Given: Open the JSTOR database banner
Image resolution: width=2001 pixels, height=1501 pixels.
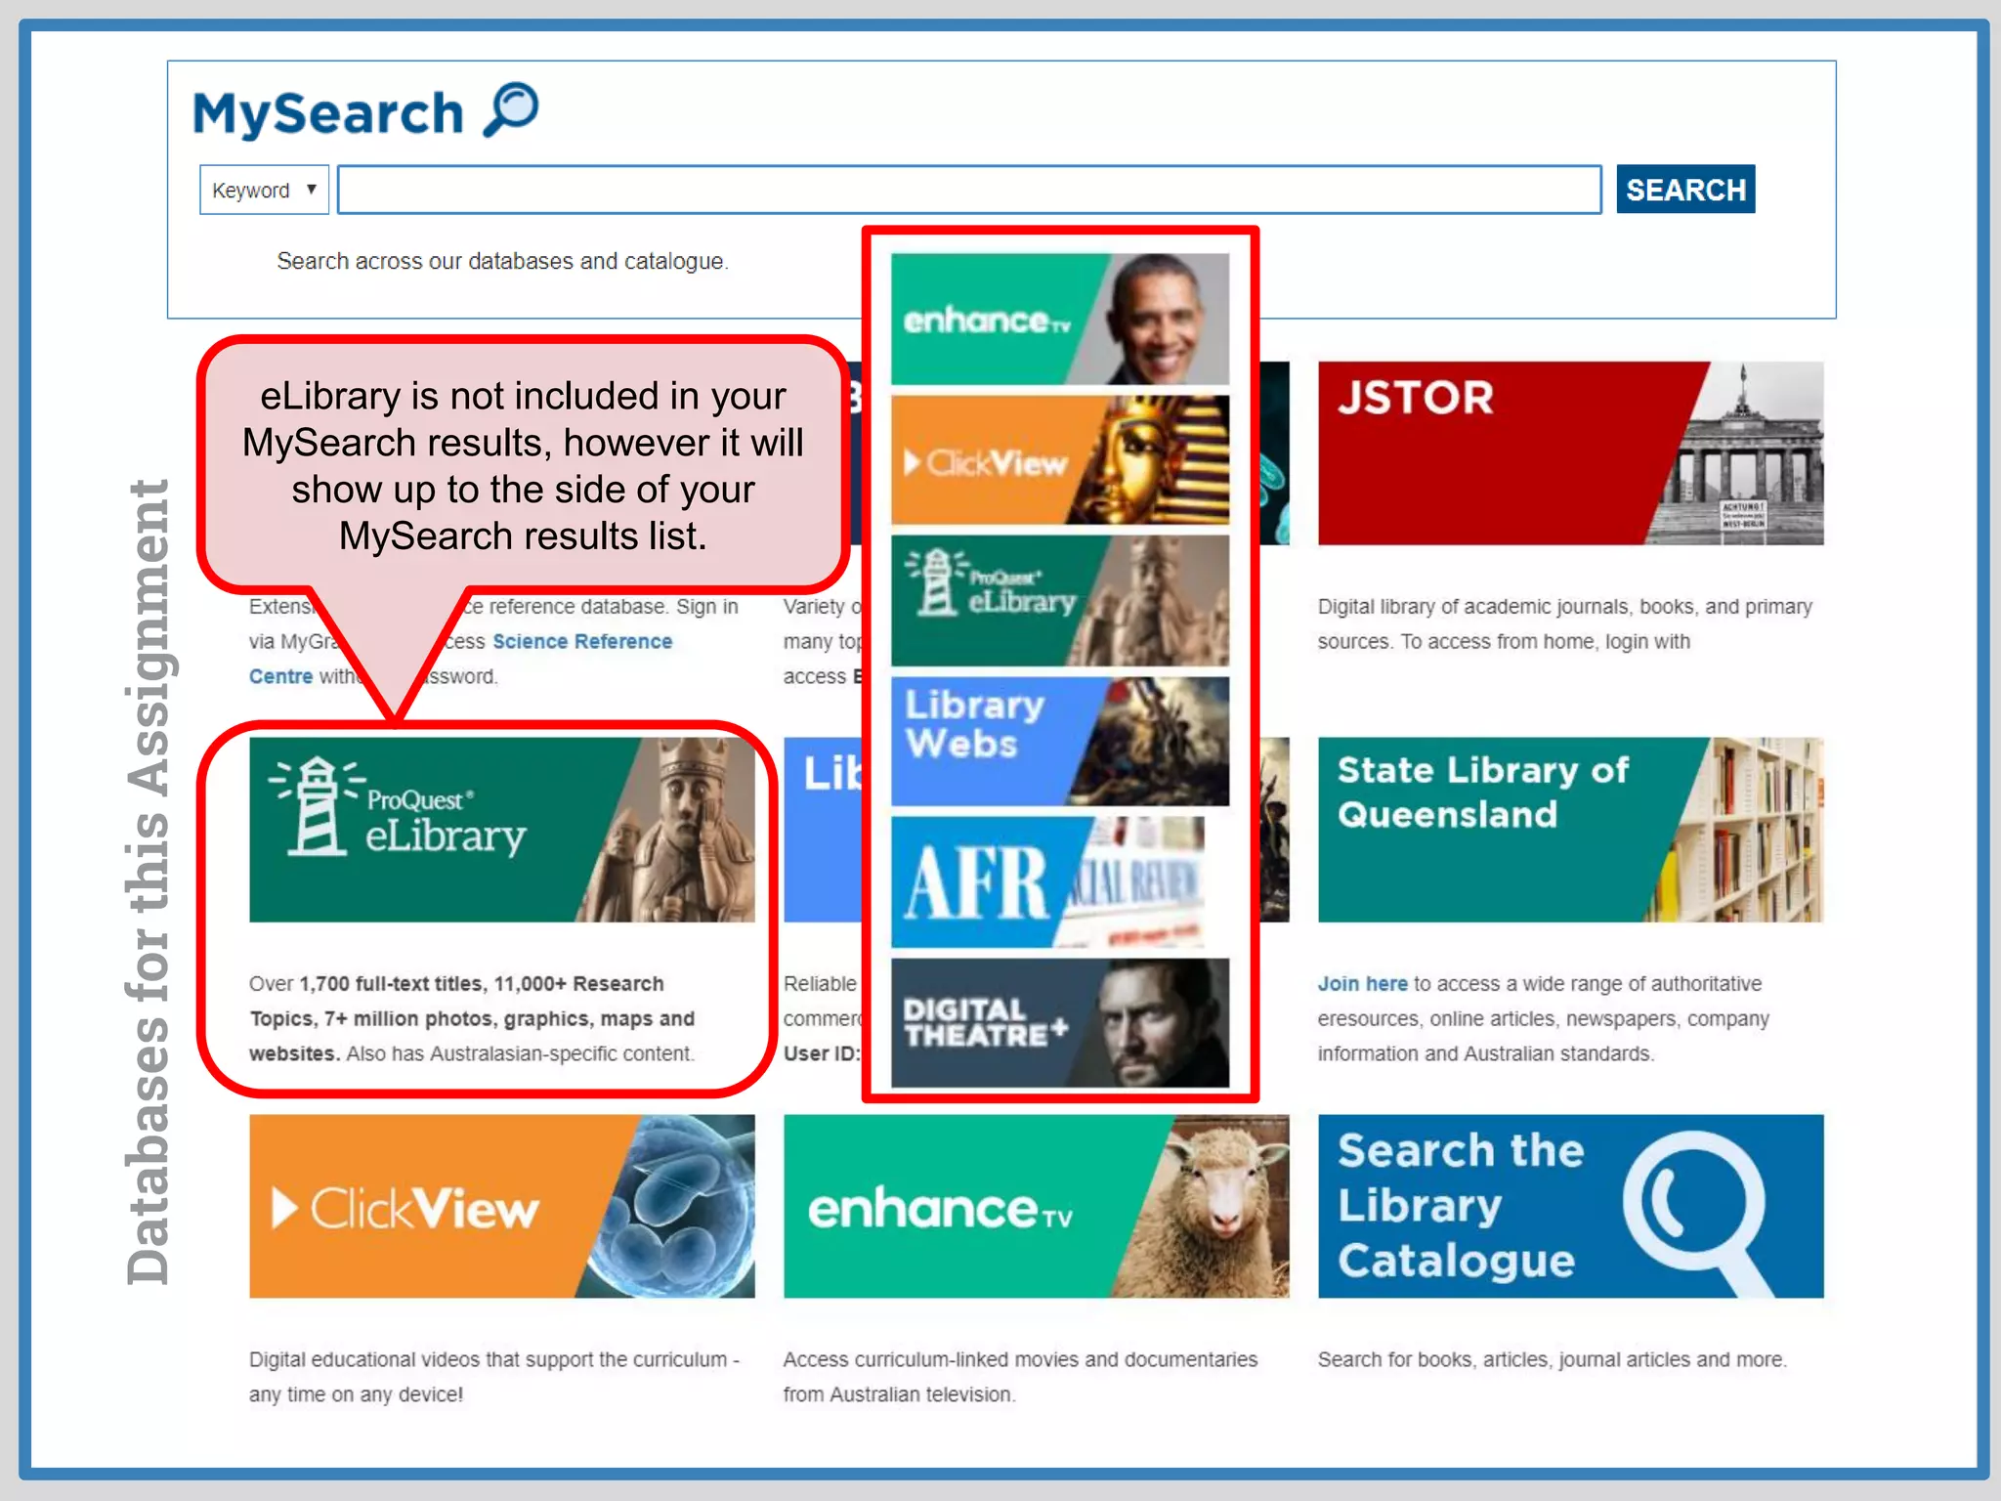Looking at the screenshot, I should (1570, 453).
